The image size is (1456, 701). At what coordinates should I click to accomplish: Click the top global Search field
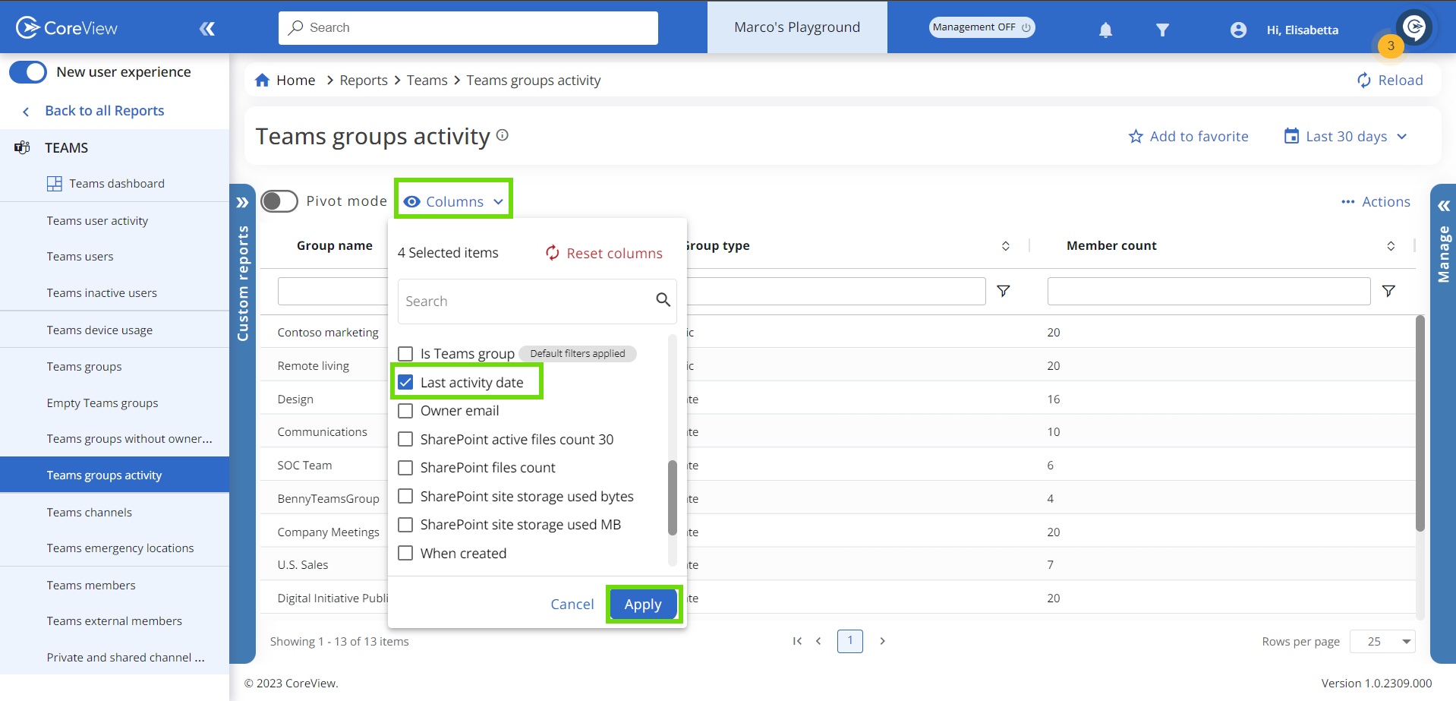point(468,28)
